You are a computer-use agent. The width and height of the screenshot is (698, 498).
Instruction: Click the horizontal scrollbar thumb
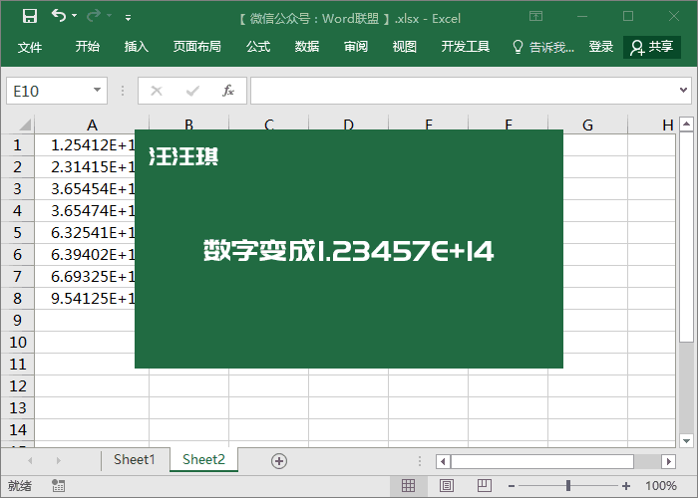click(542, 461)
